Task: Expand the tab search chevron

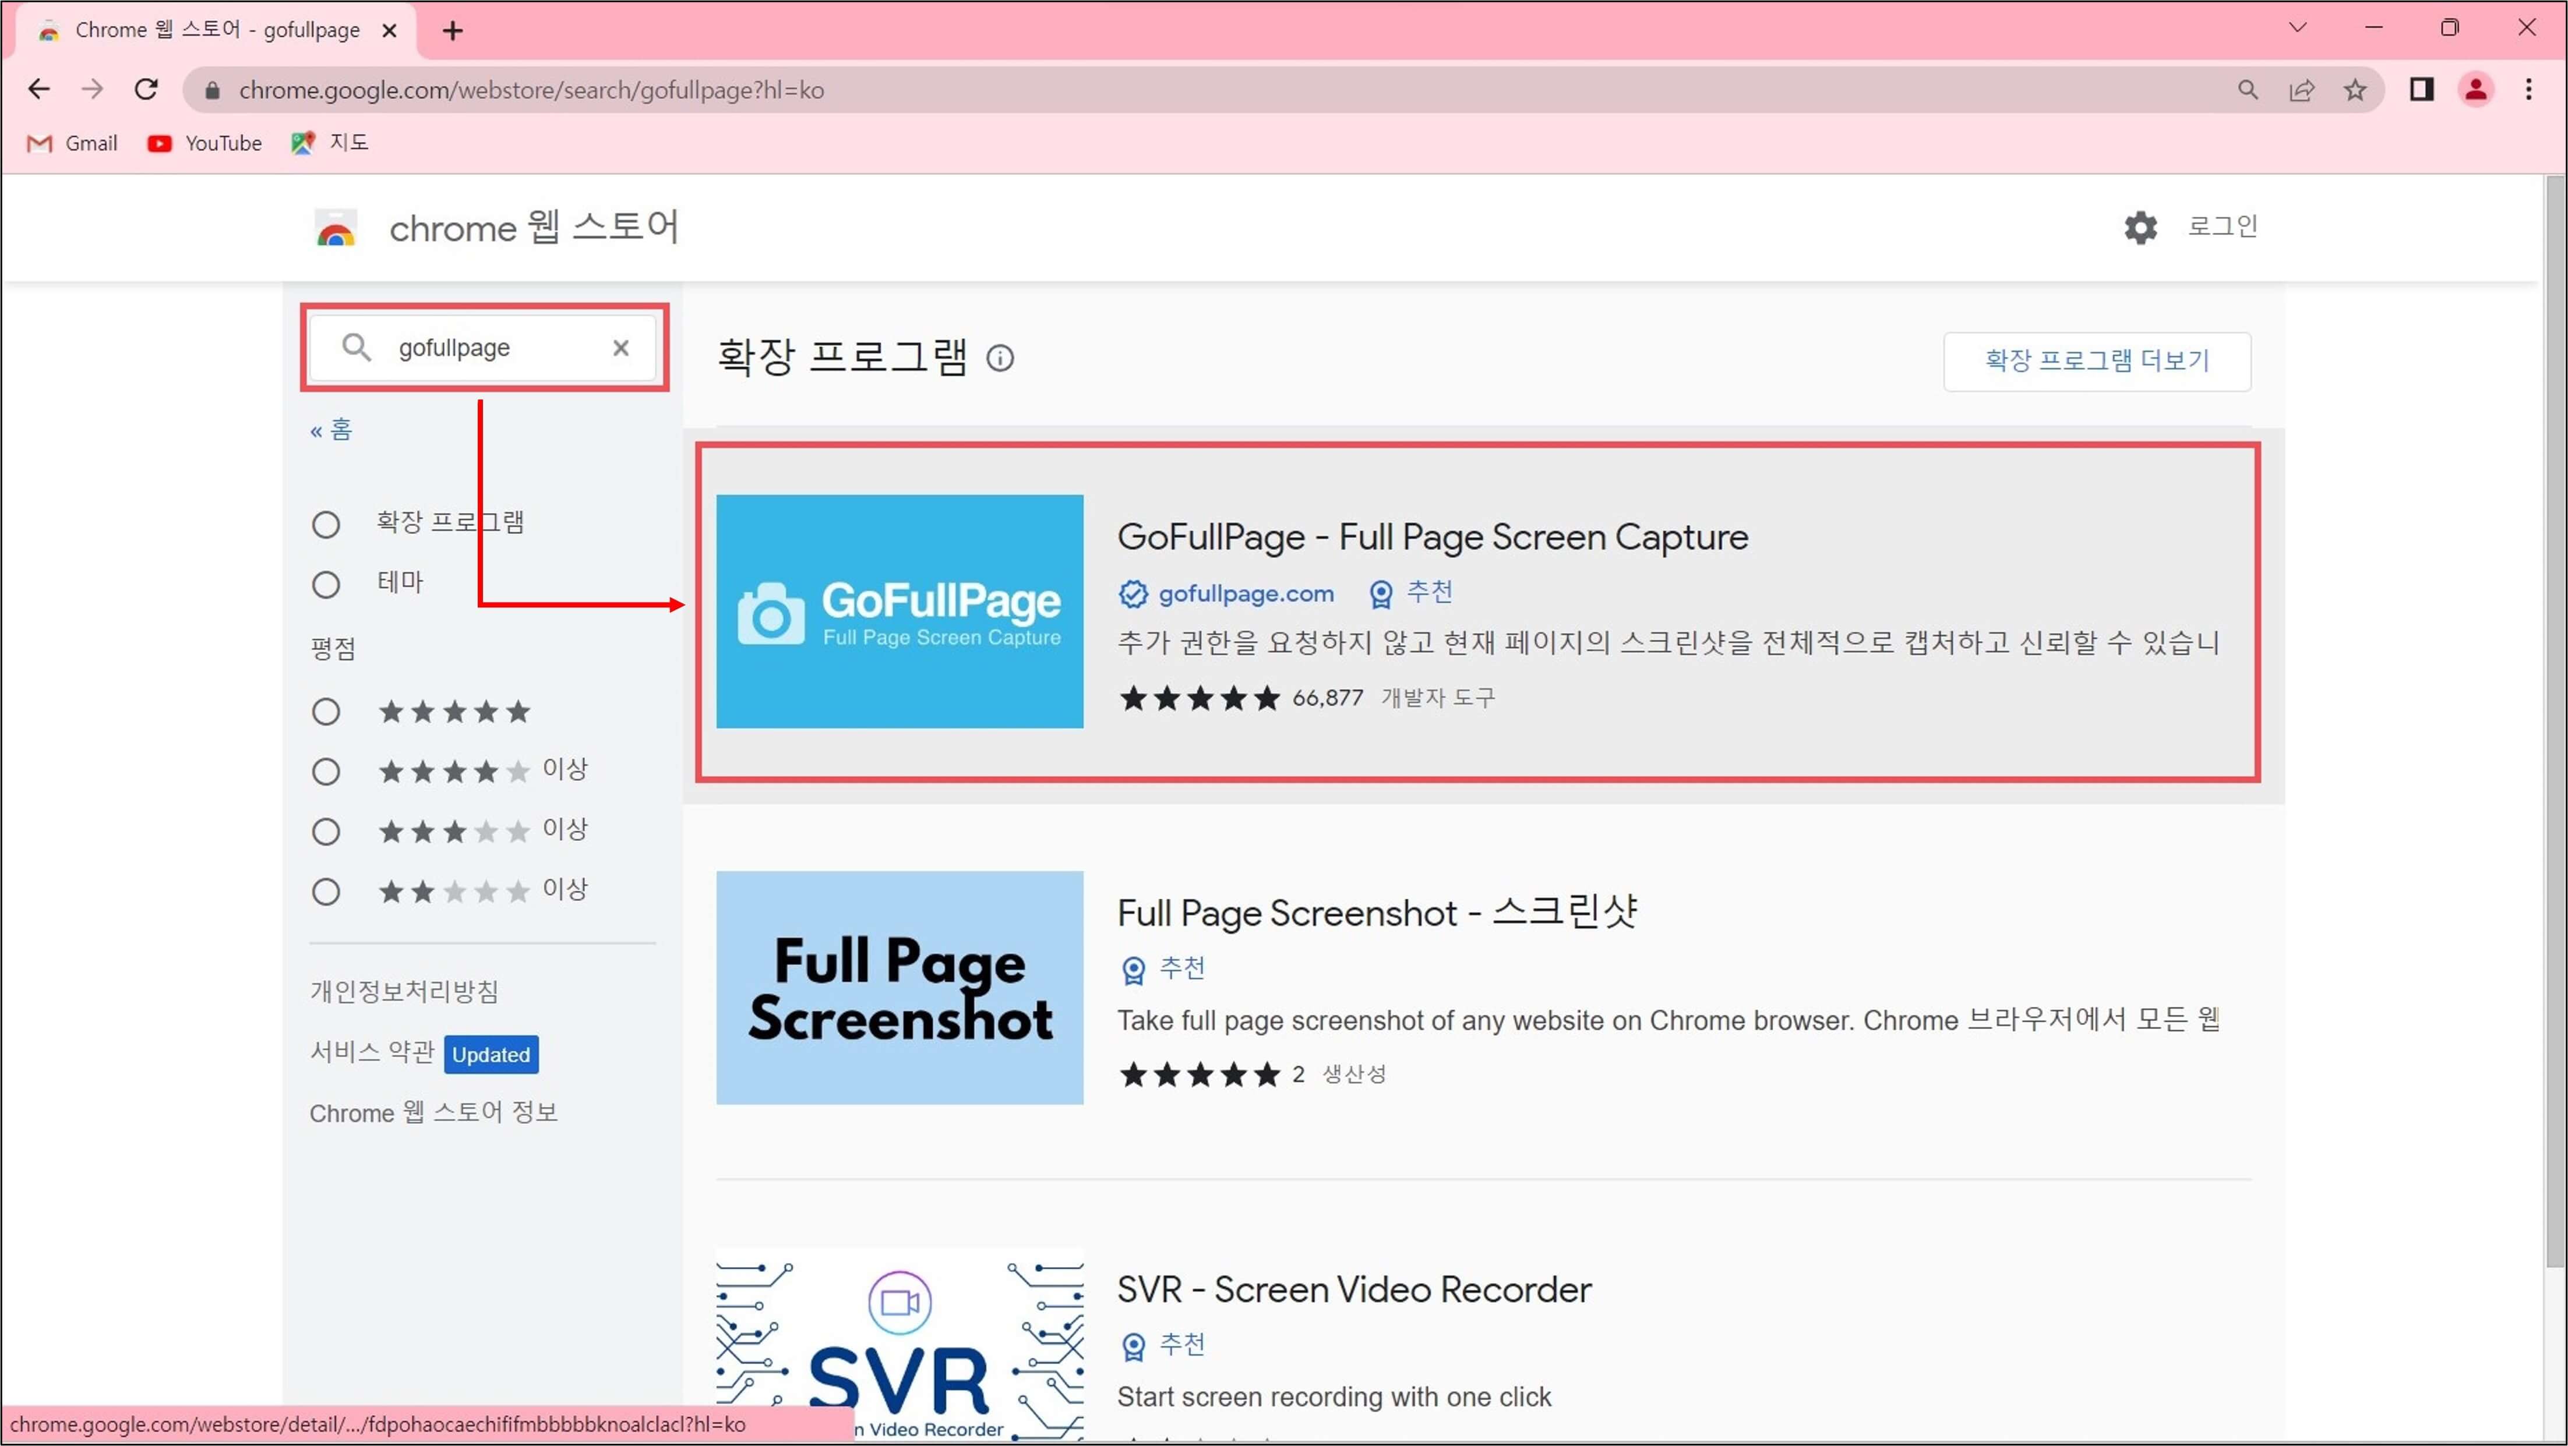Action: (2298, 28)
